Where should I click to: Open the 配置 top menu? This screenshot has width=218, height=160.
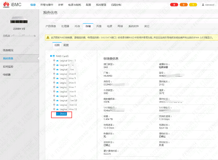(x=88, y=5)
